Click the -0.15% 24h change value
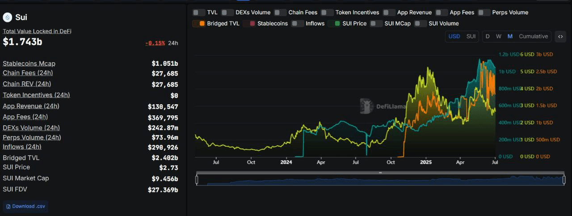This screenshot has width=572, height=216. pos(155,43)
